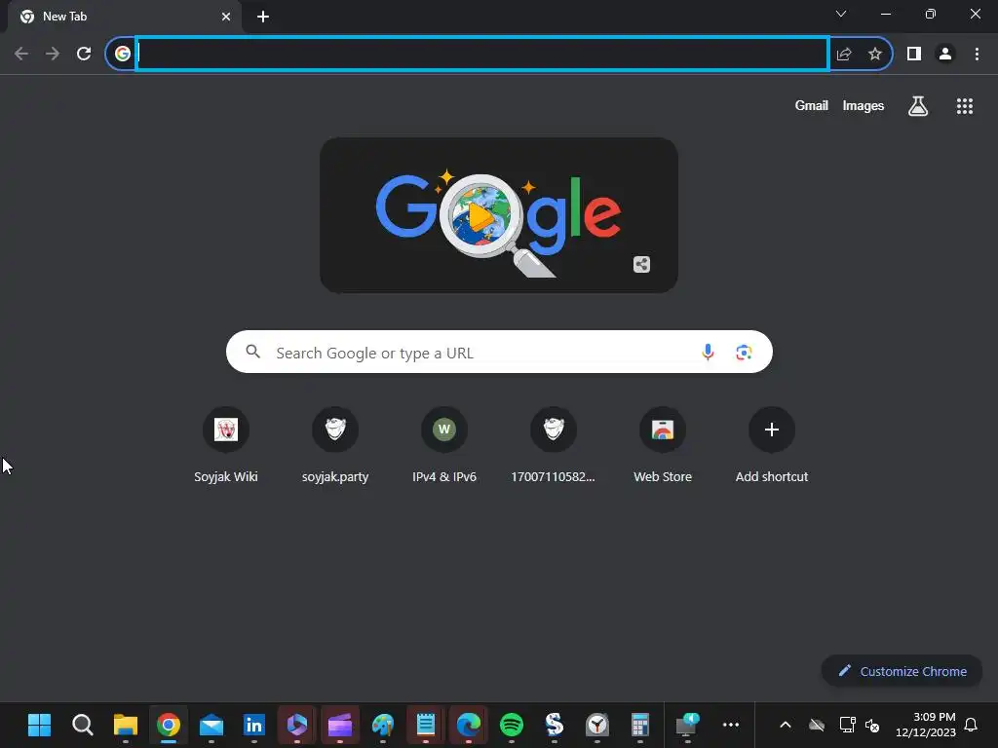
Task: Open the Gmail link
Action: [812, 106]
